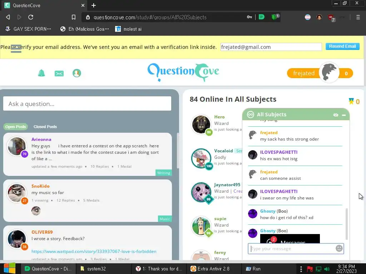366x274 pixels.
Task: Open a new browser tab
Action: pyautogui.click(x=94, y=5)
